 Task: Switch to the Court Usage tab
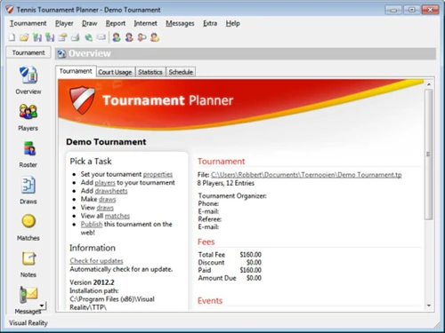point(115,72)
